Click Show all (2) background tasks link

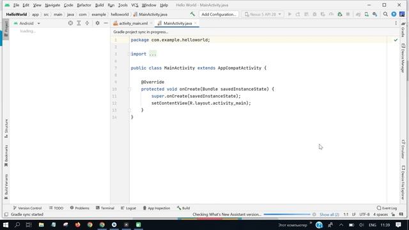click(329, 215)
